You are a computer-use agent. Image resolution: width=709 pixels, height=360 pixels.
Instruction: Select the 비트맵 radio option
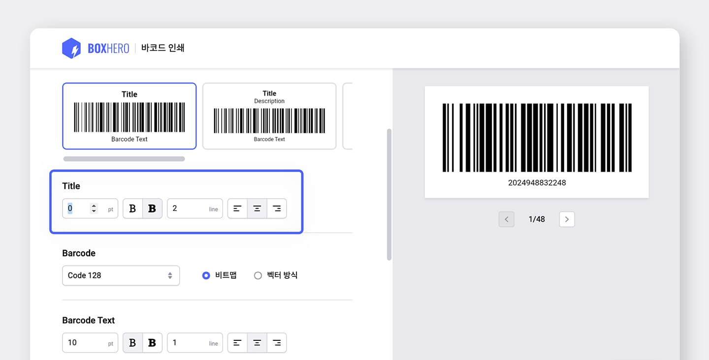pos(206,275)
